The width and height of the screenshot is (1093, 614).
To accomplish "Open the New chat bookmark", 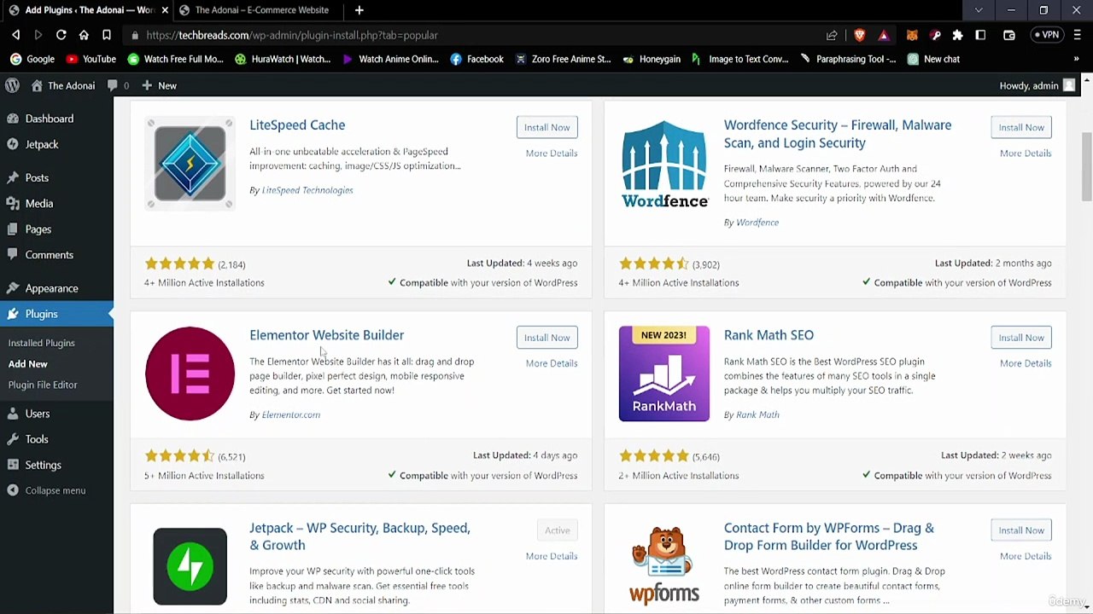I will point(933,59).
